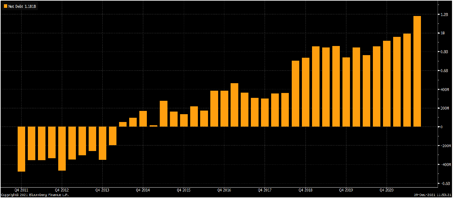Image resolution: width=453 pixels, height=198 pixels.
Task: Click the orange Net Debt legend swatch
Action: [x=5, y=6]
